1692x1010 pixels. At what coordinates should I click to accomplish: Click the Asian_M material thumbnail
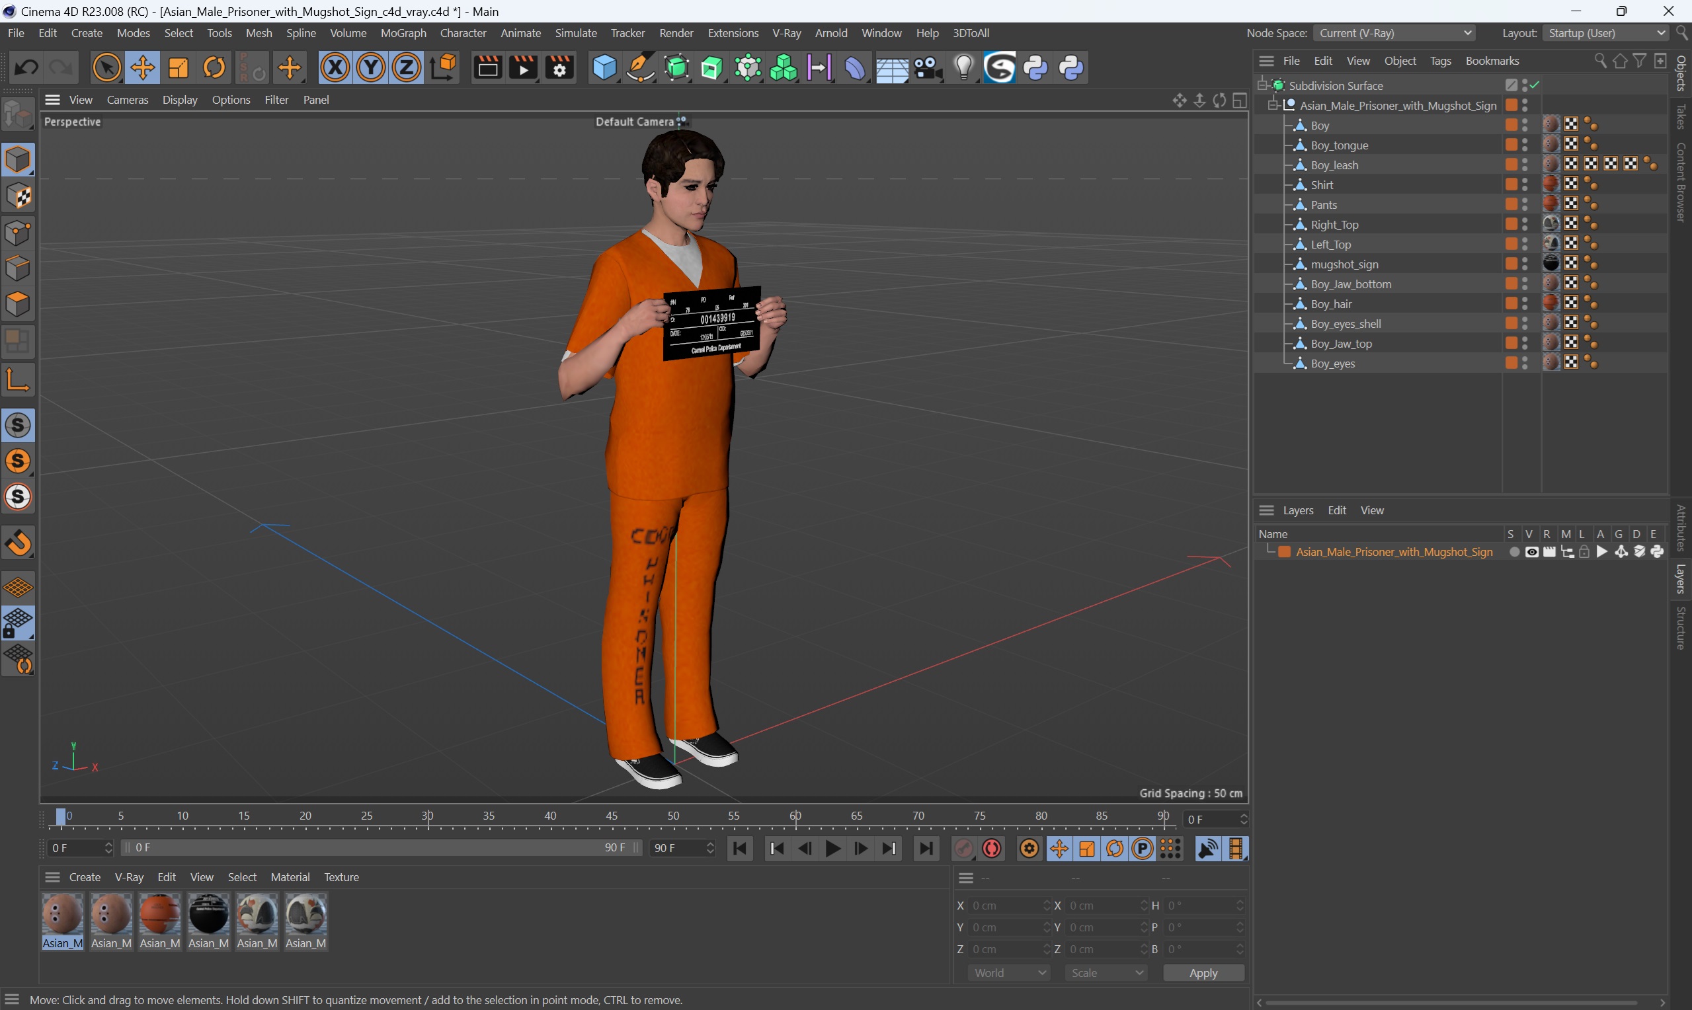coord(63,916)
